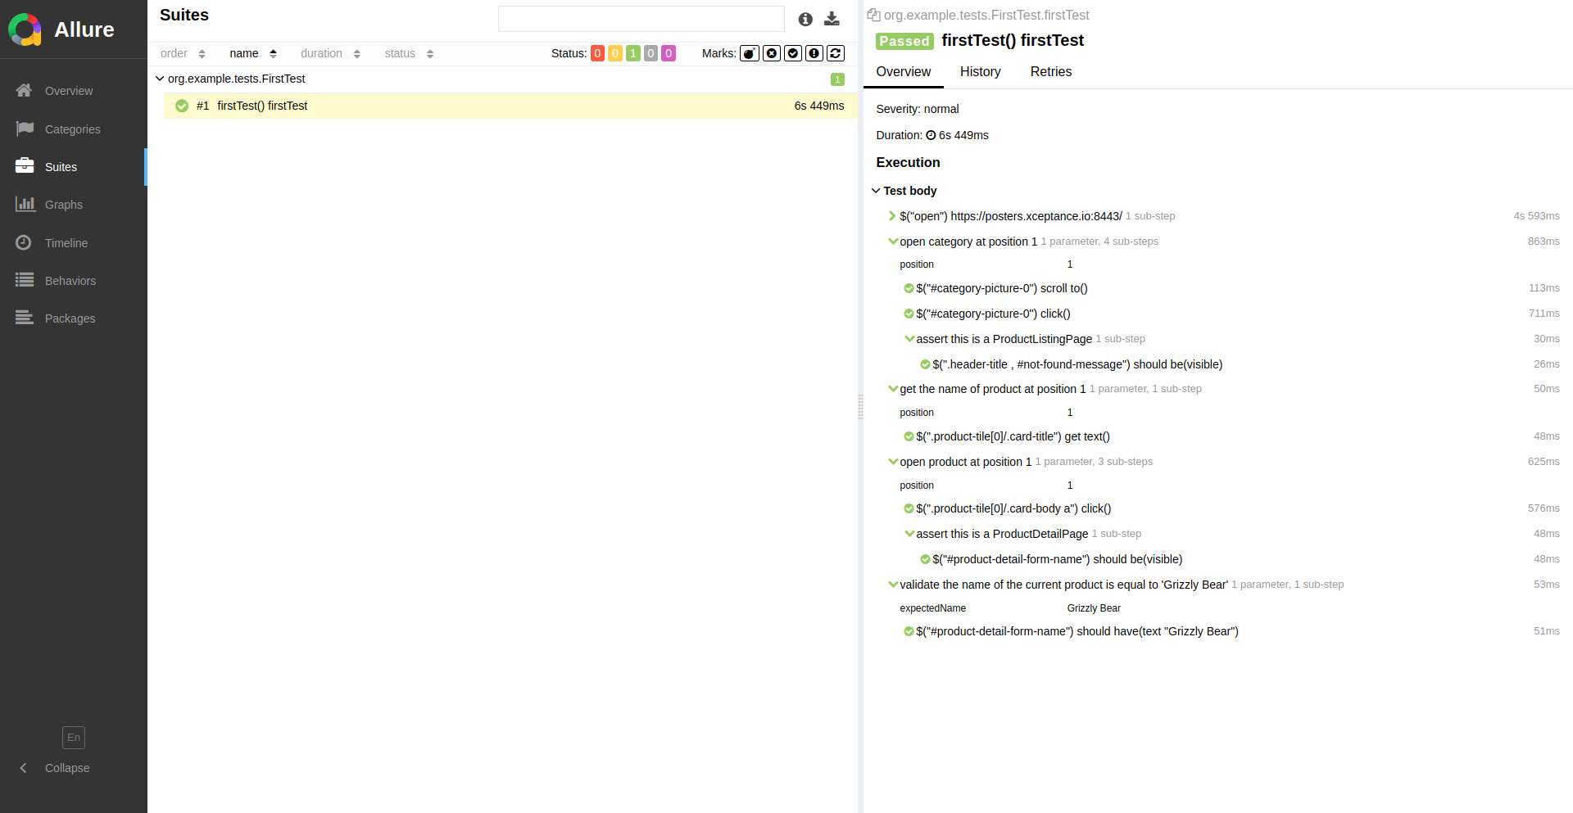This screenshot has width=1573, height=813.
Task: Click the info icon beside the search box
Action: pyautogui.click(x=805, y=19)
